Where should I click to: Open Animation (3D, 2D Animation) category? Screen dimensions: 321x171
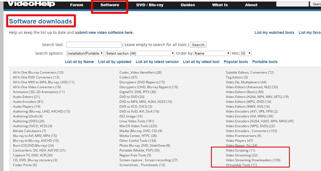pos(39,92)
